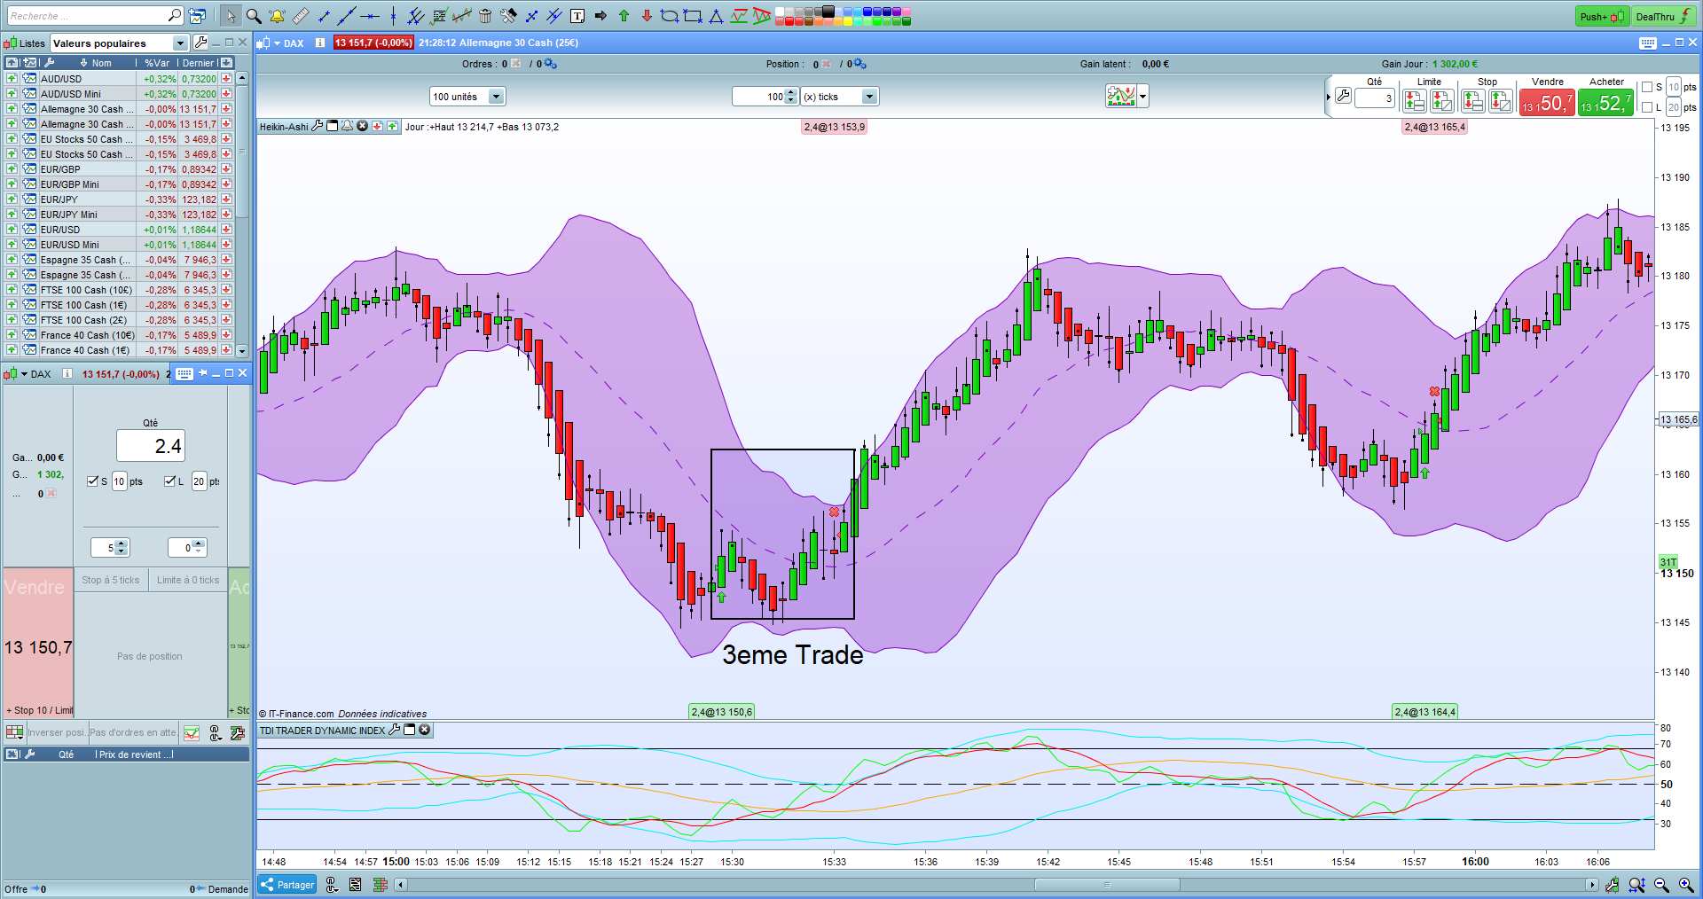
Task: Open the Listes panel label
Action: click(32, 43)
